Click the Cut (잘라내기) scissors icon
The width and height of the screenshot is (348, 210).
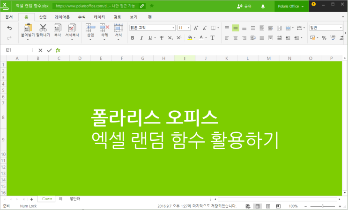click(x=43, y=28)
